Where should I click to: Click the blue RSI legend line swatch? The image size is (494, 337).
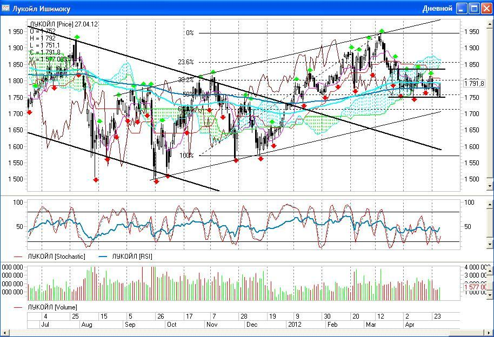click(x=104, y=257)
